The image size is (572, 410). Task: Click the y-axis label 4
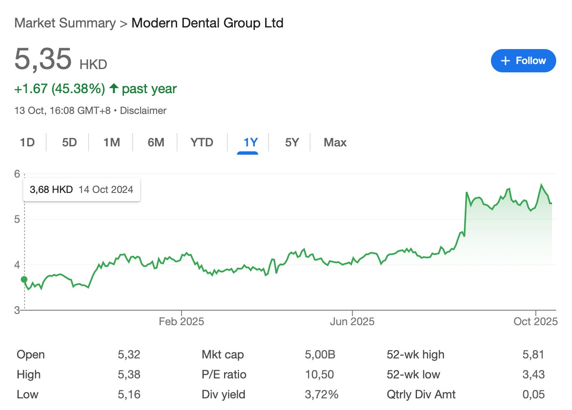pyautogui.click(x=17, y=265)
